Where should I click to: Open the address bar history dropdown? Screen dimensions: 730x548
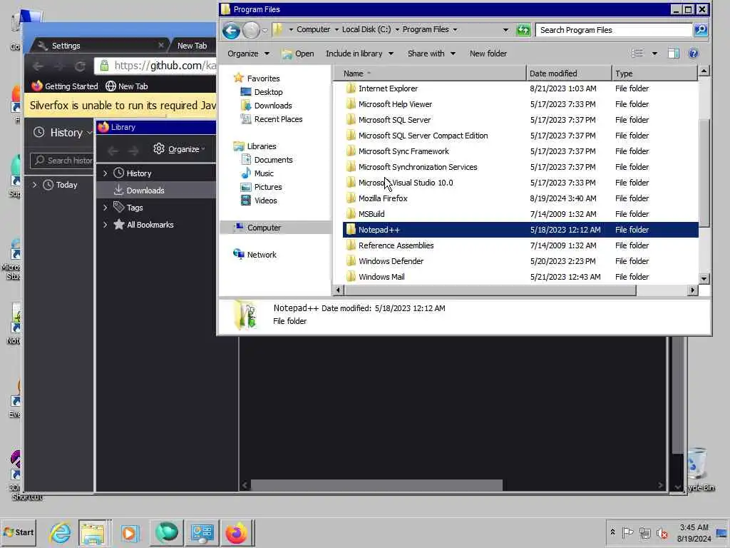505,30
